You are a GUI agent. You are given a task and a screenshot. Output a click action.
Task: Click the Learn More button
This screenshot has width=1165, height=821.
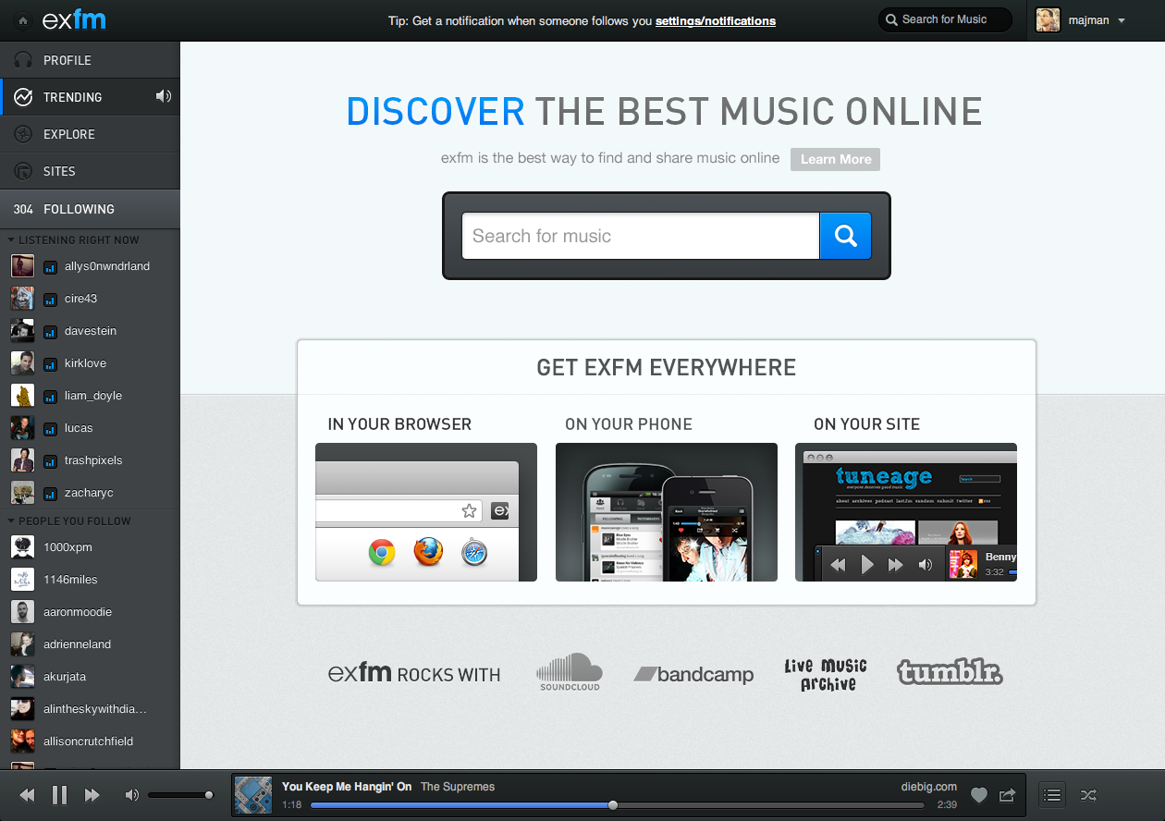click(836, 159)
